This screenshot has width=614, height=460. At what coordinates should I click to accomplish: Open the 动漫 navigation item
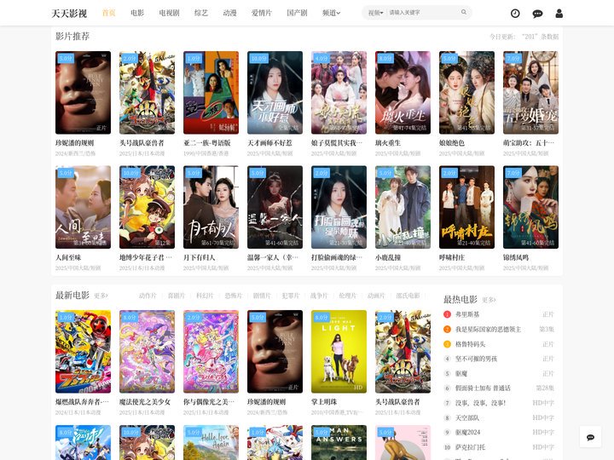click(230, 13)
